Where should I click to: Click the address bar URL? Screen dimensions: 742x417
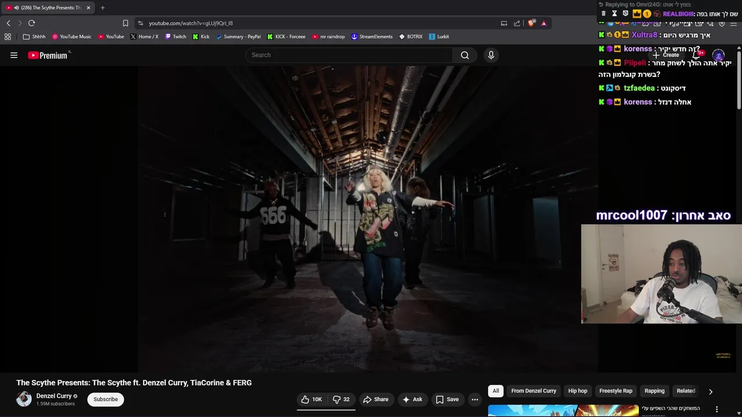click(191, 23)
